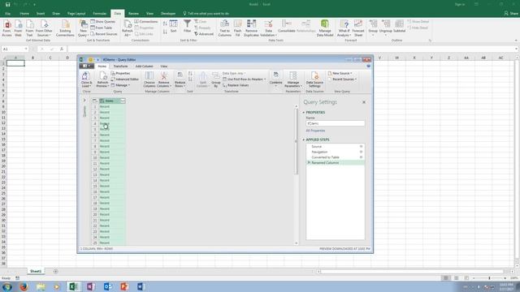Click the Excel zoom slider
The width and height of the screenshot is (520, 292).
click(x=489, y=278)
